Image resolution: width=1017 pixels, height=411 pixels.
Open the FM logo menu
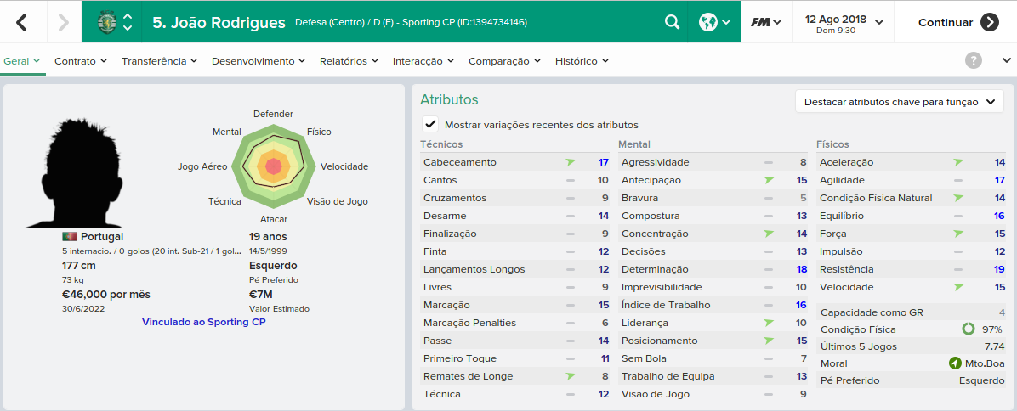point(766,22)
